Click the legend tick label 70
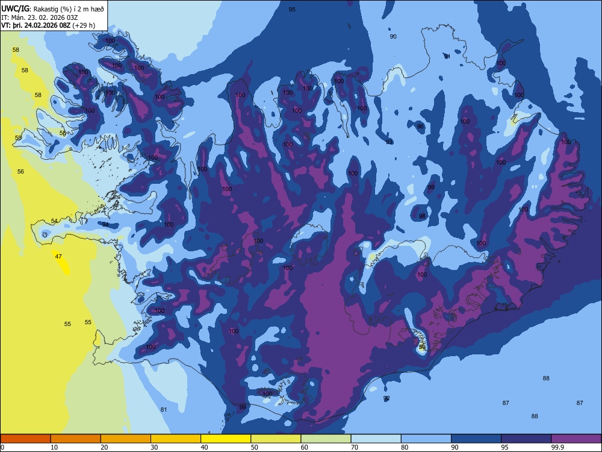Screen dimensions: 602x452 pos(355,447)
